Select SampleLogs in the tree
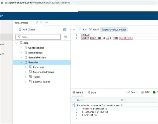This screenshot has height=124, width=158. click(35, 53)
